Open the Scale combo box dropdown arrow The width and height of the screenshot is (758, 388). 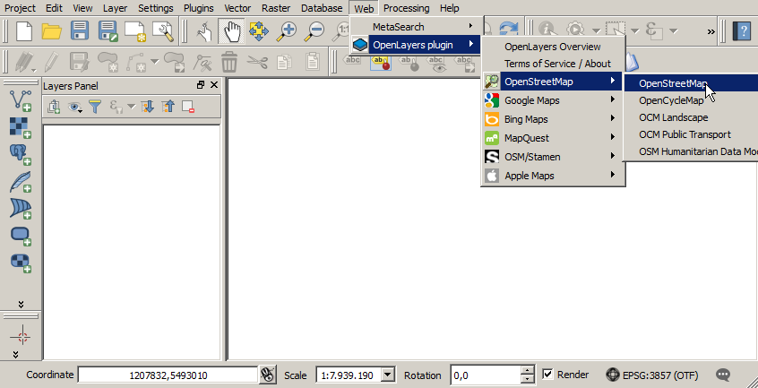388,375
